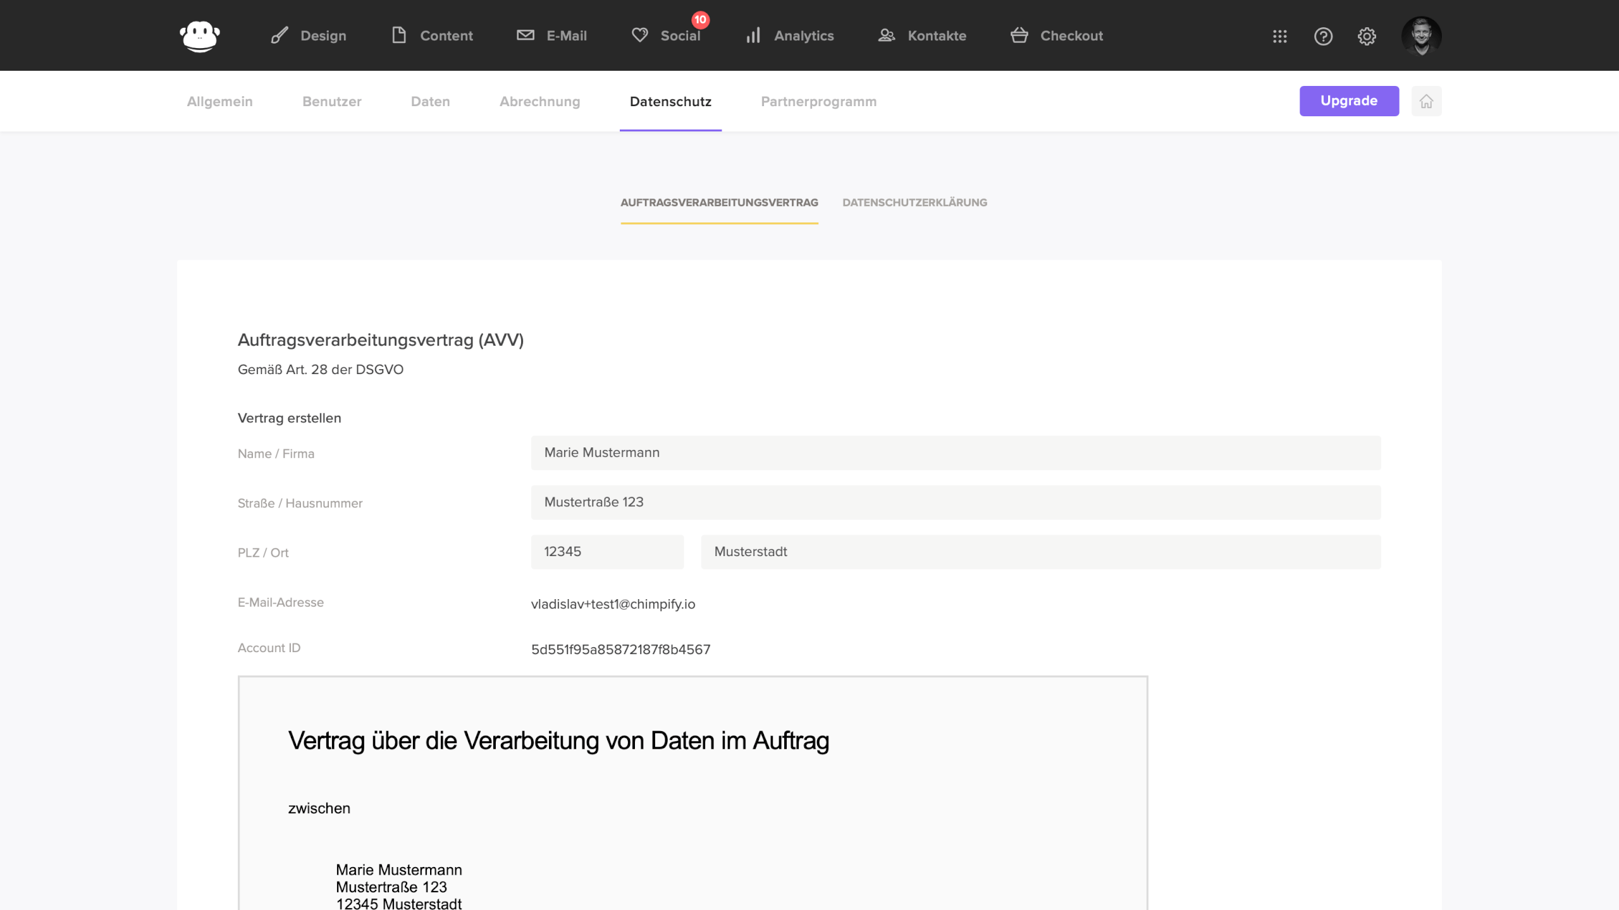Viewport: 1619px width, 910px height.
Task: Click the purple Upgrade button
Action: point(1348,101)
